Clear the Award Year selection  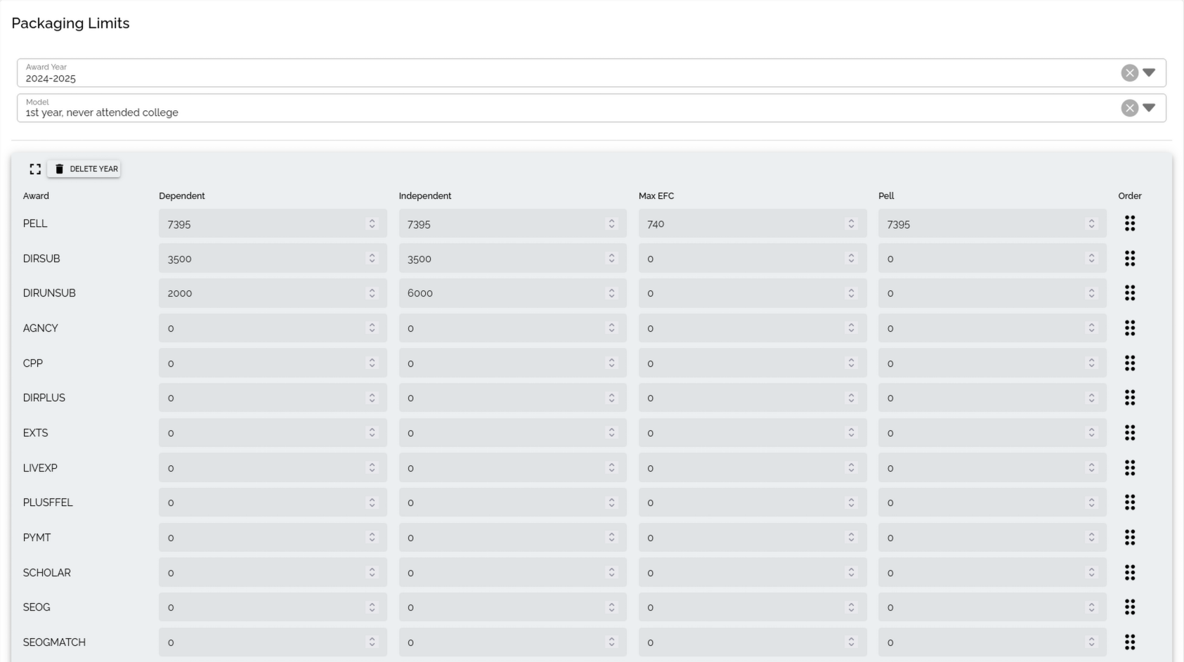click(x=1129, y=73)
